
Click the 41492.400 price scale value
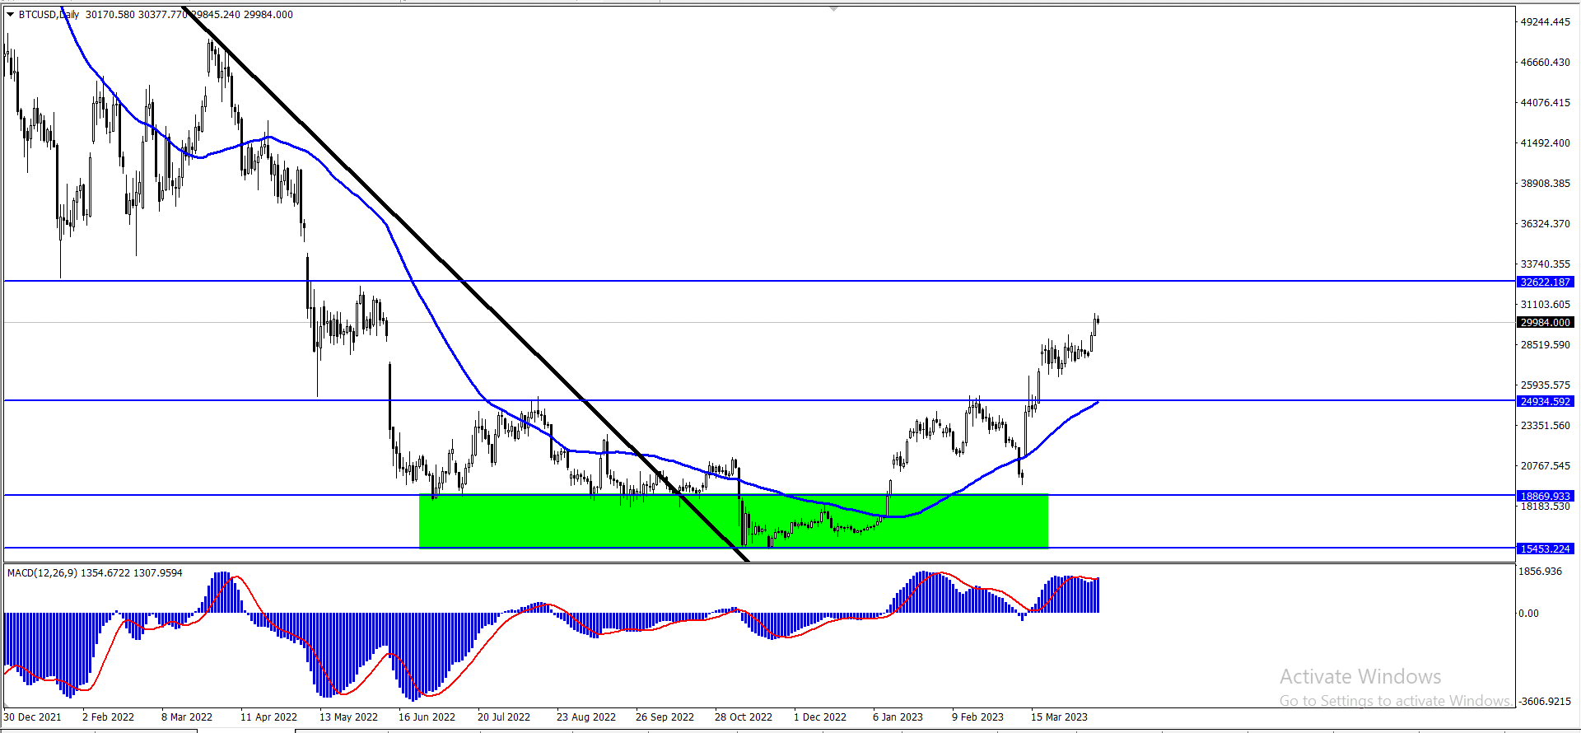[x=1545, y=143]
